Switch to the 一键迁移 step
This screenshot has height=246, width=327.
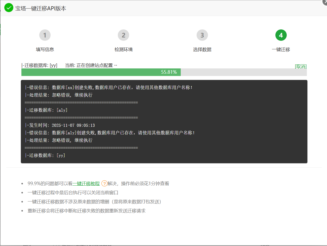(281, 50)
